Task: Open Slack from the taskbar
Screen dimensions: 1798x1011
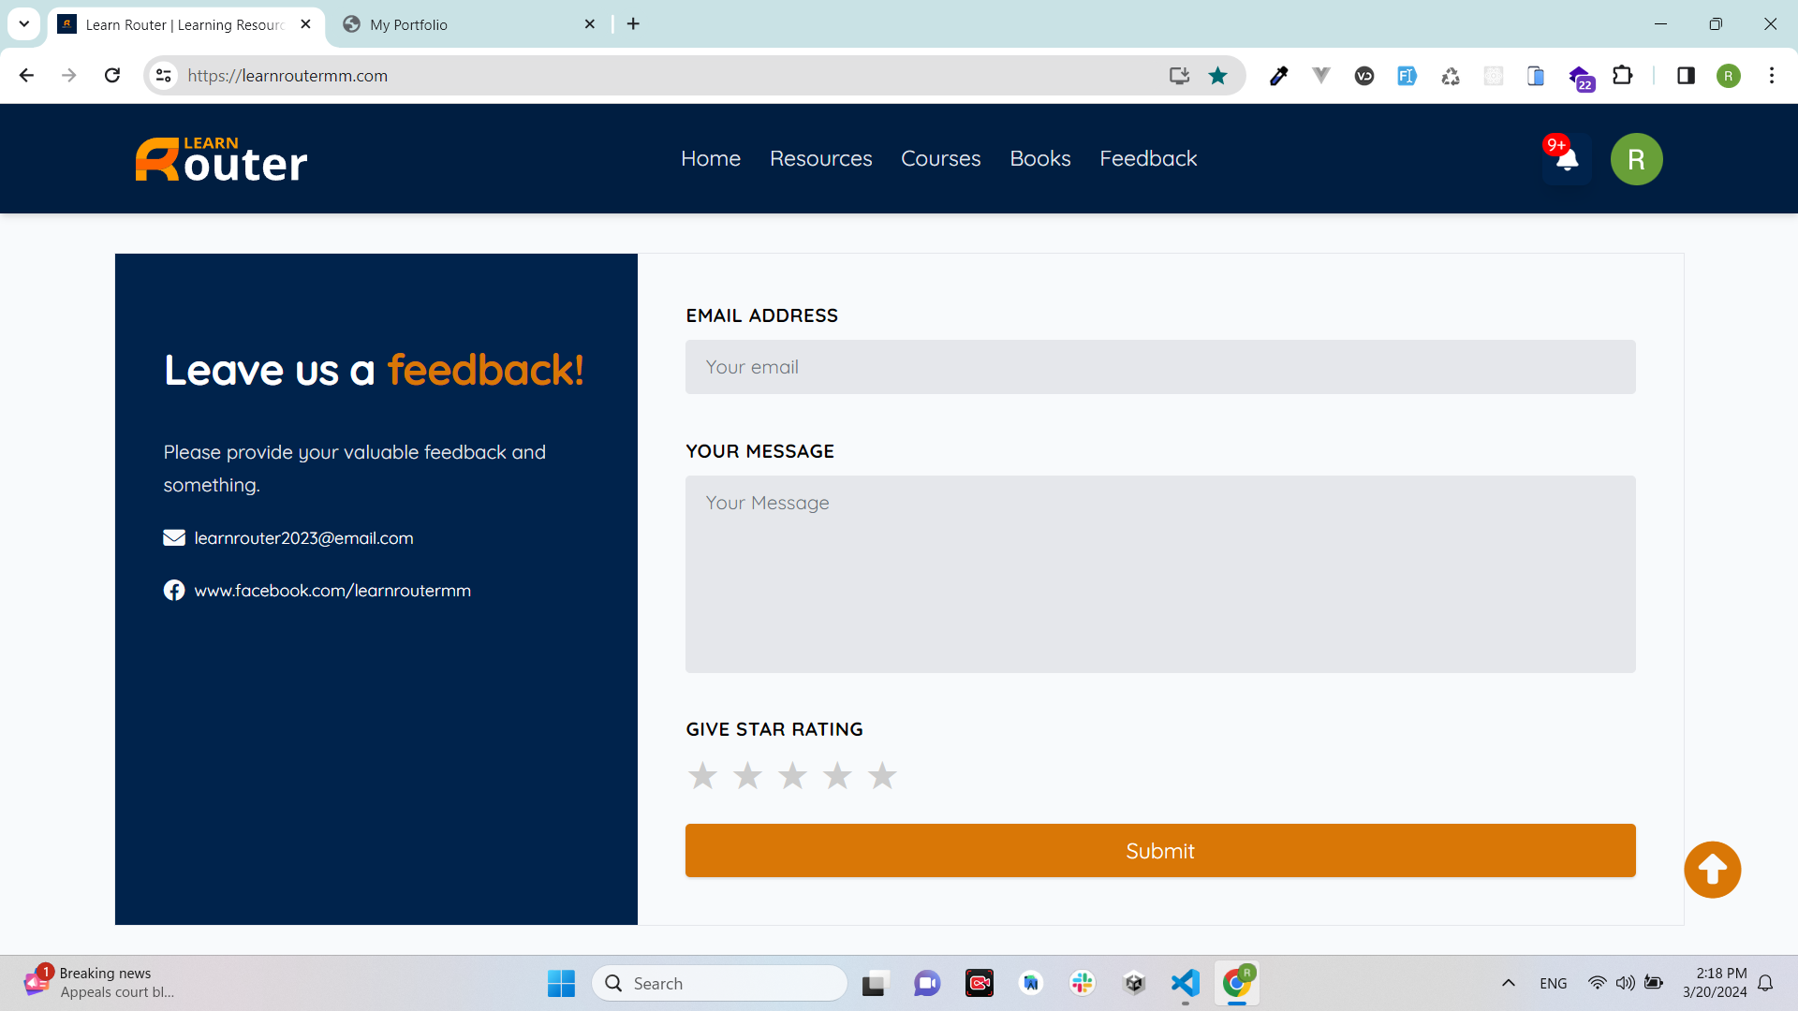Action: (1083, 983)
